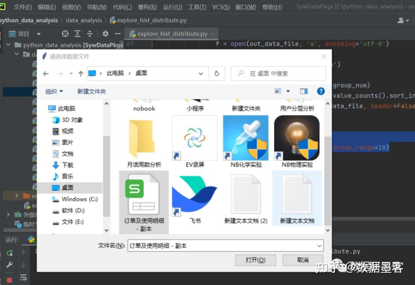Viewport: 415px width, 285px height.
Task: Hide the project panel with the minus icon
Action: (x=118, y=34)
